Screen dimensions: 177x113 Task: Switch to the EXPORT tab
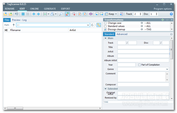[x=66, y=9]
